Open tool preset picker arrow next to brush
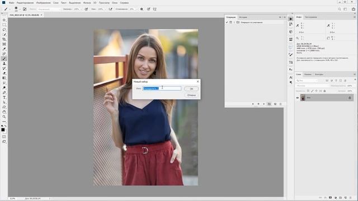 [x=10, y=9]
